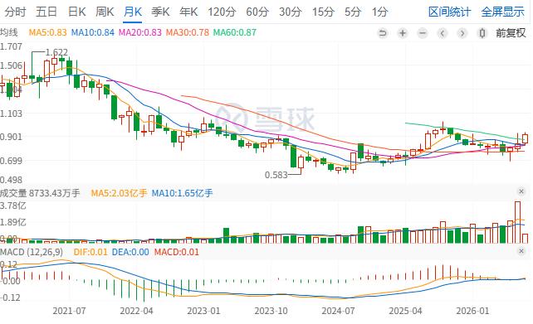Click the MA60:0.87 indicator value

tap(235, 32)
